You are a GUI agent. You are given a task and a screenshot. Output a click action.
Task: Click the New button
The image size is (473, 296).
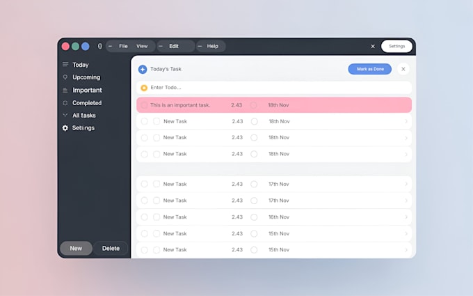[76, 248]
